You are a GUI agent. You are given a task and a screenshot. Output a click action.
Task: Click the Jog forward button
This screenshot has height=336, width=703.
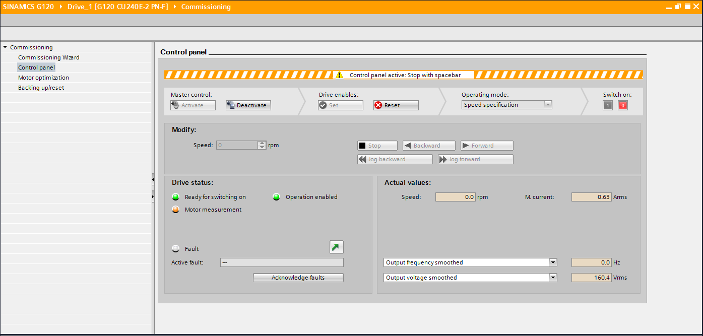pos(476,159)
